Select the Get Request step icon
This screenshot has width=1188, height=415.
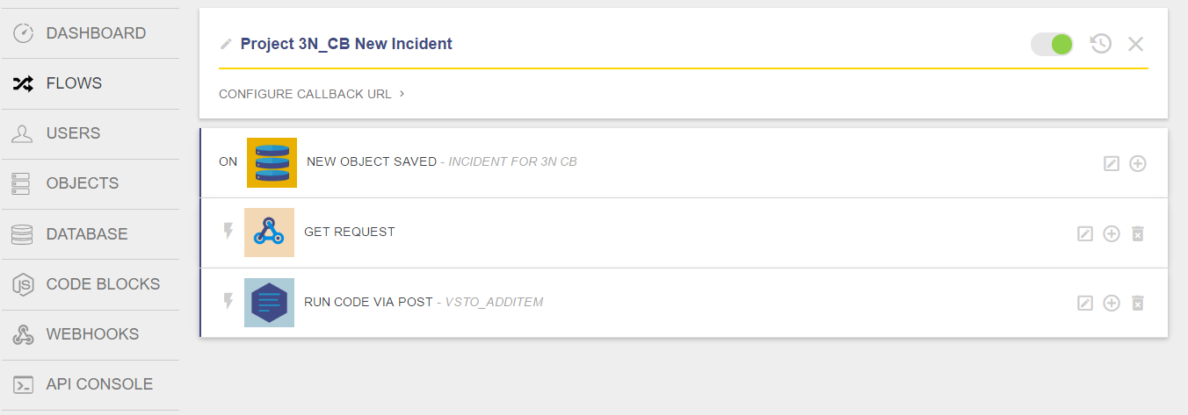click(269, 233)
